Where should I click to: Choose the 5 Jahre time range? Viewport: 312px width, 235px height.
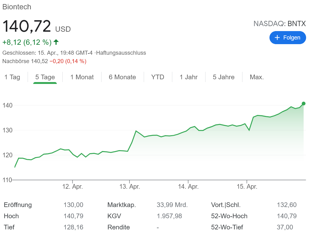pyautogui.click(x=224, y=77)
